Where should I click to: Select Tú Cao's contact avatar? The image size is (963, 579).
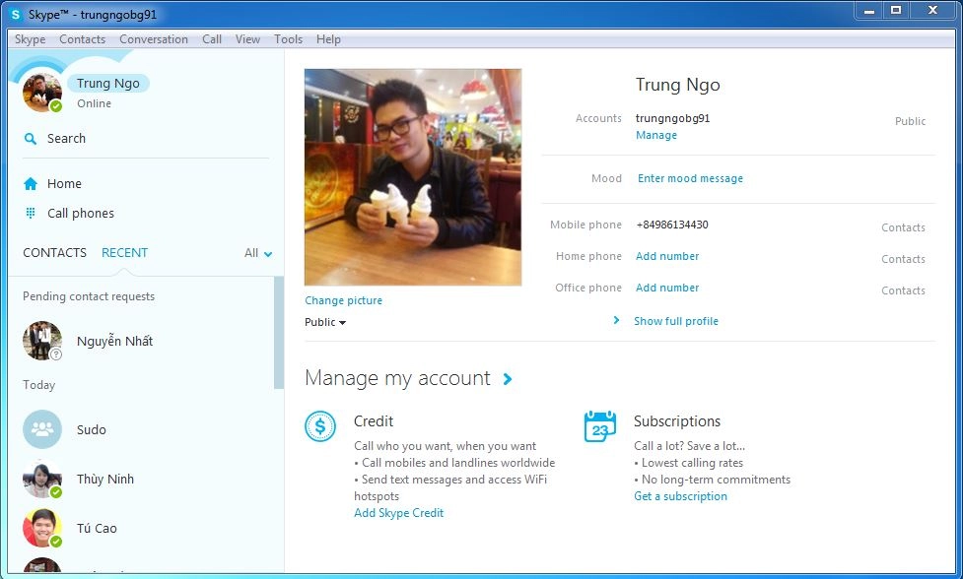[41, 528]
